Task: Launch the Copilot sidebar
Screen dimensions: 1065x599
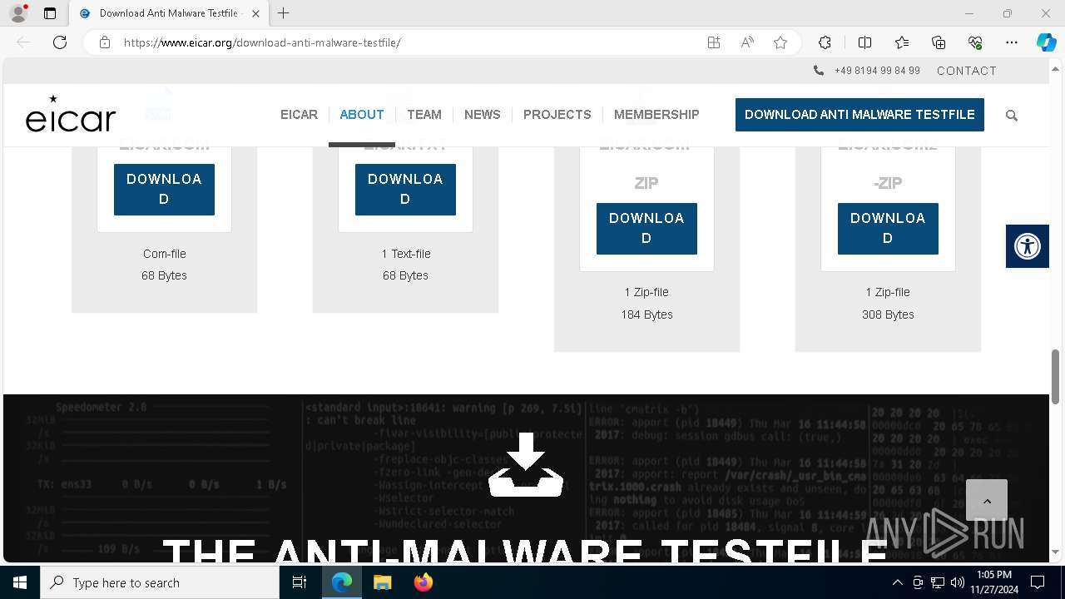Action: coord(1046,42)
